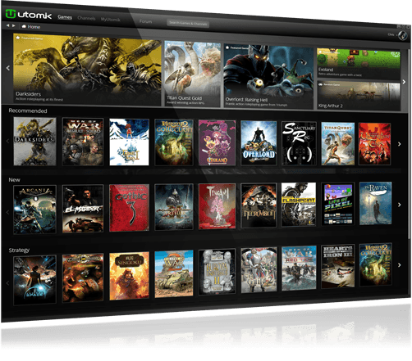Screen dimensions: 412x361
Task: Open the Games tab
Action: [x=65, y=17]
